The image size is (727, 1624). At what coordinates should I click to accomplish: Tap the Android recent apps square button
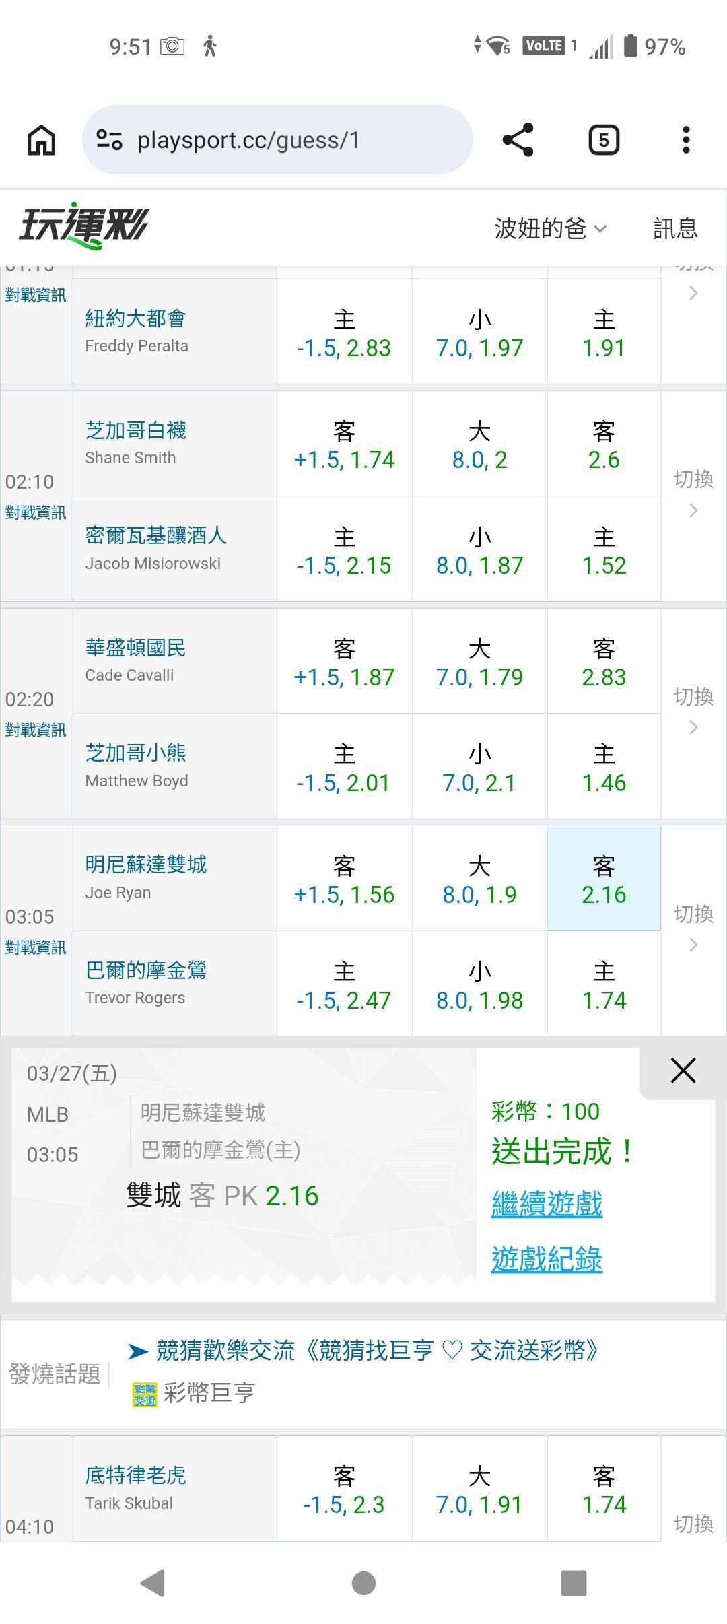[x=574, y=1583]
